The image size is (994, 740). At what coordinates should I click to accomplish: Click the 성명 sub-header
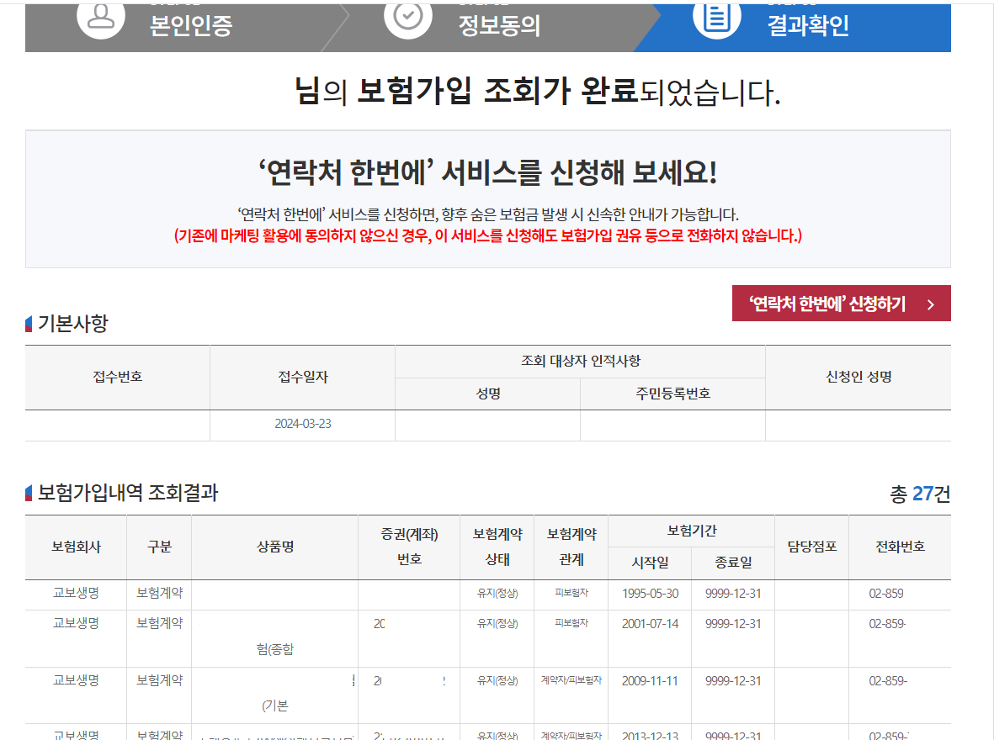488,394
